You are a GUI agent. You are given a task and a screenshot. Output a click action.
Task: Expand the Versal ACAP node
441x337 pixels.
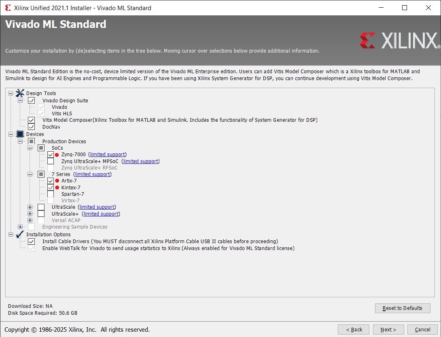tap(30, 220)
